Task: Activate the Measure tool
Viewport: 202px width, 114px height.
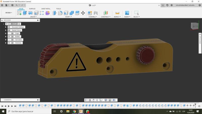Action: click(117, 13)
